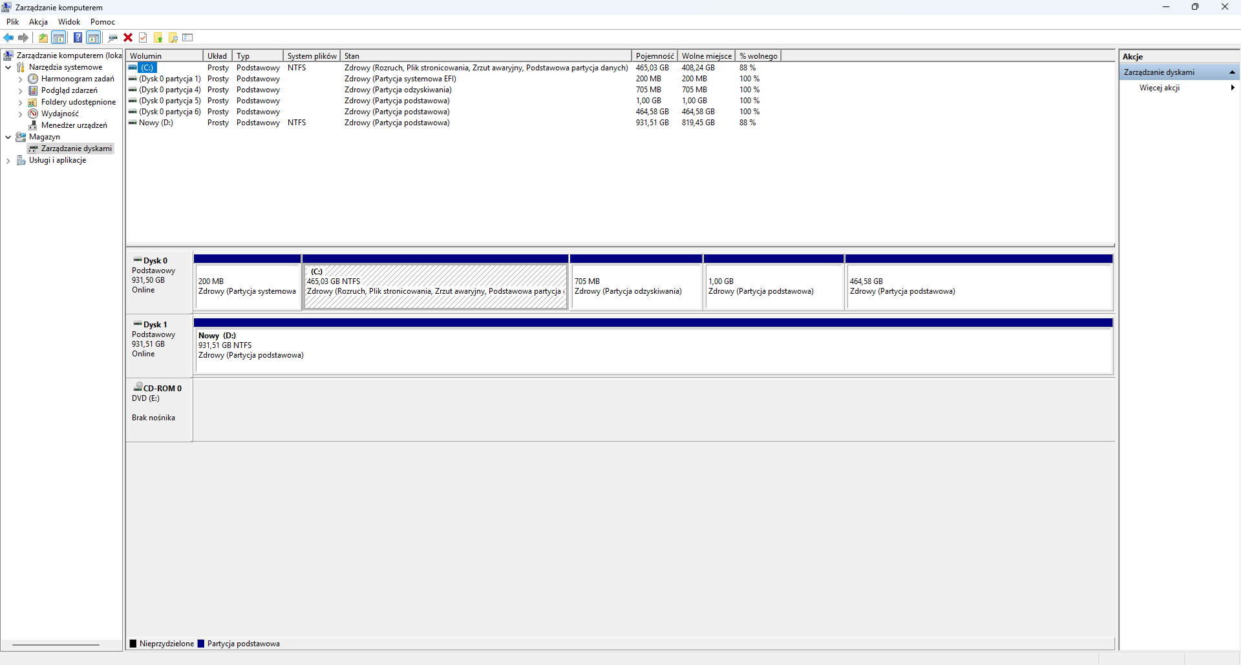Screen dimensions: 1241x665
Task: Click the blue question mark help icon
Action: point(78,37)
